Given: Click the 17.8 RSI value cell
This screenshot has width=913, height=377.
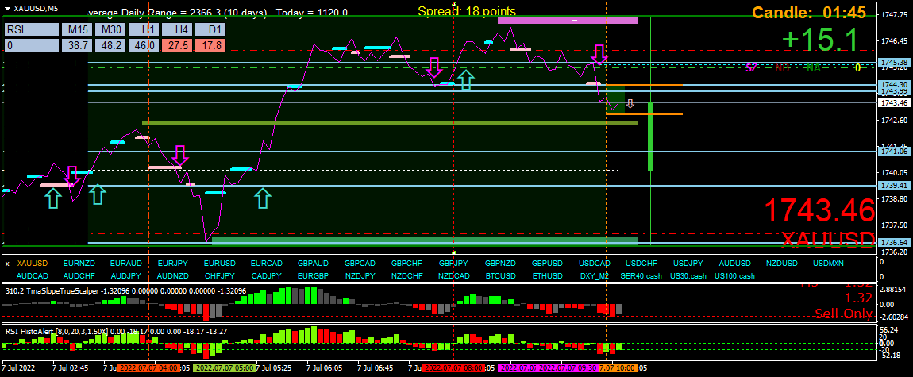Looking at the screenshot, I should (x=210, y=45).
